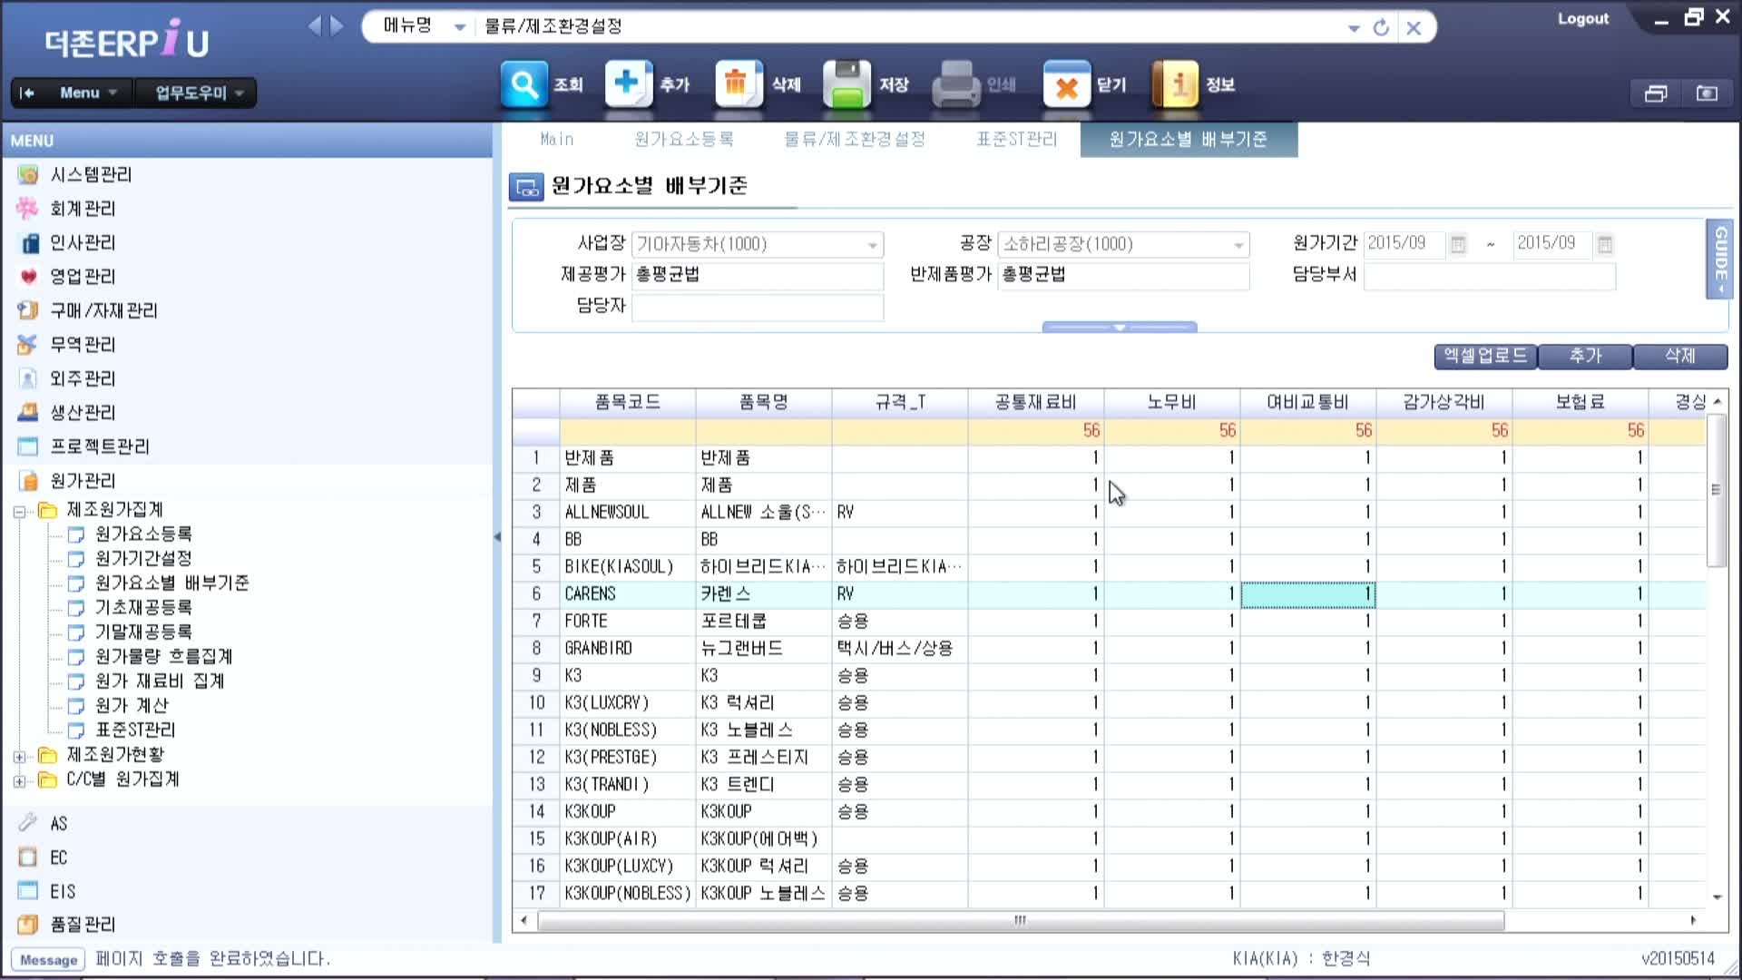Open the 회계관리 module
Viewport: 1742px width, 980px height.
tap(83, 209)
